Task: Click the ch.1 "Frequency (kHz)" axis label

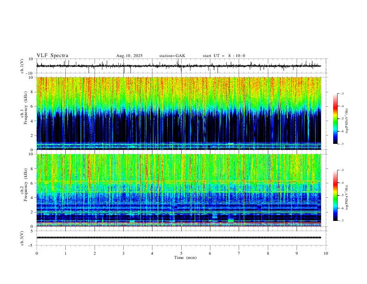Action: tap(25, 108)
